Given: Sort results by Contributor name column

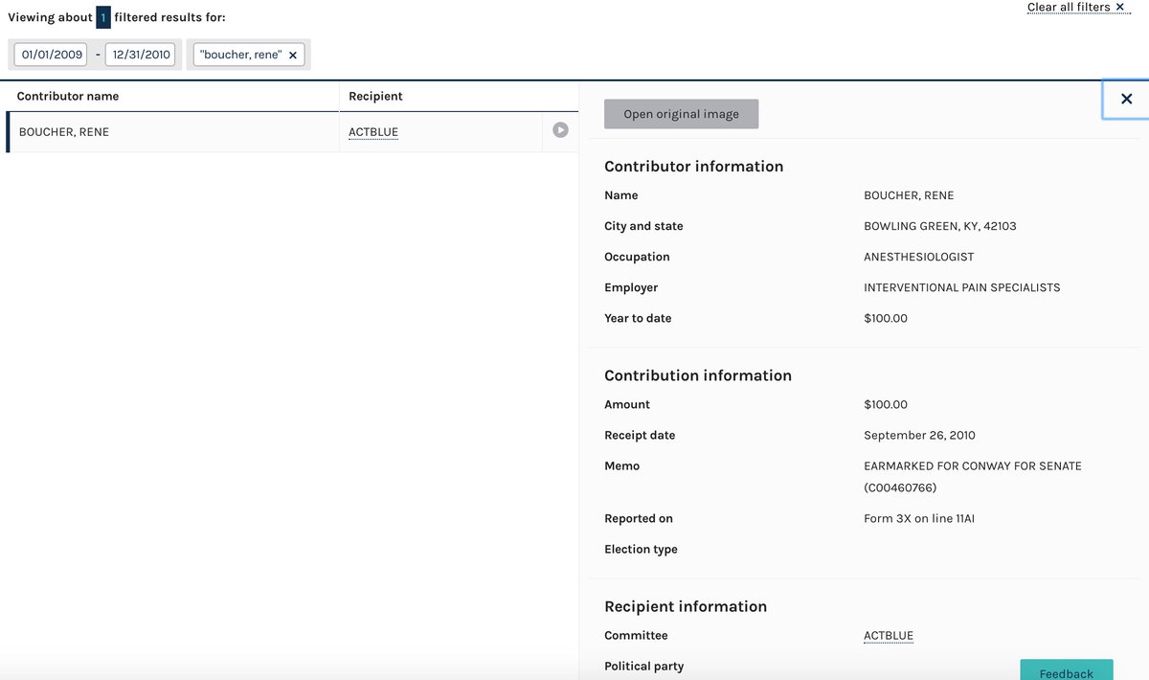Looking at the screenshot, I should [67, 96].
